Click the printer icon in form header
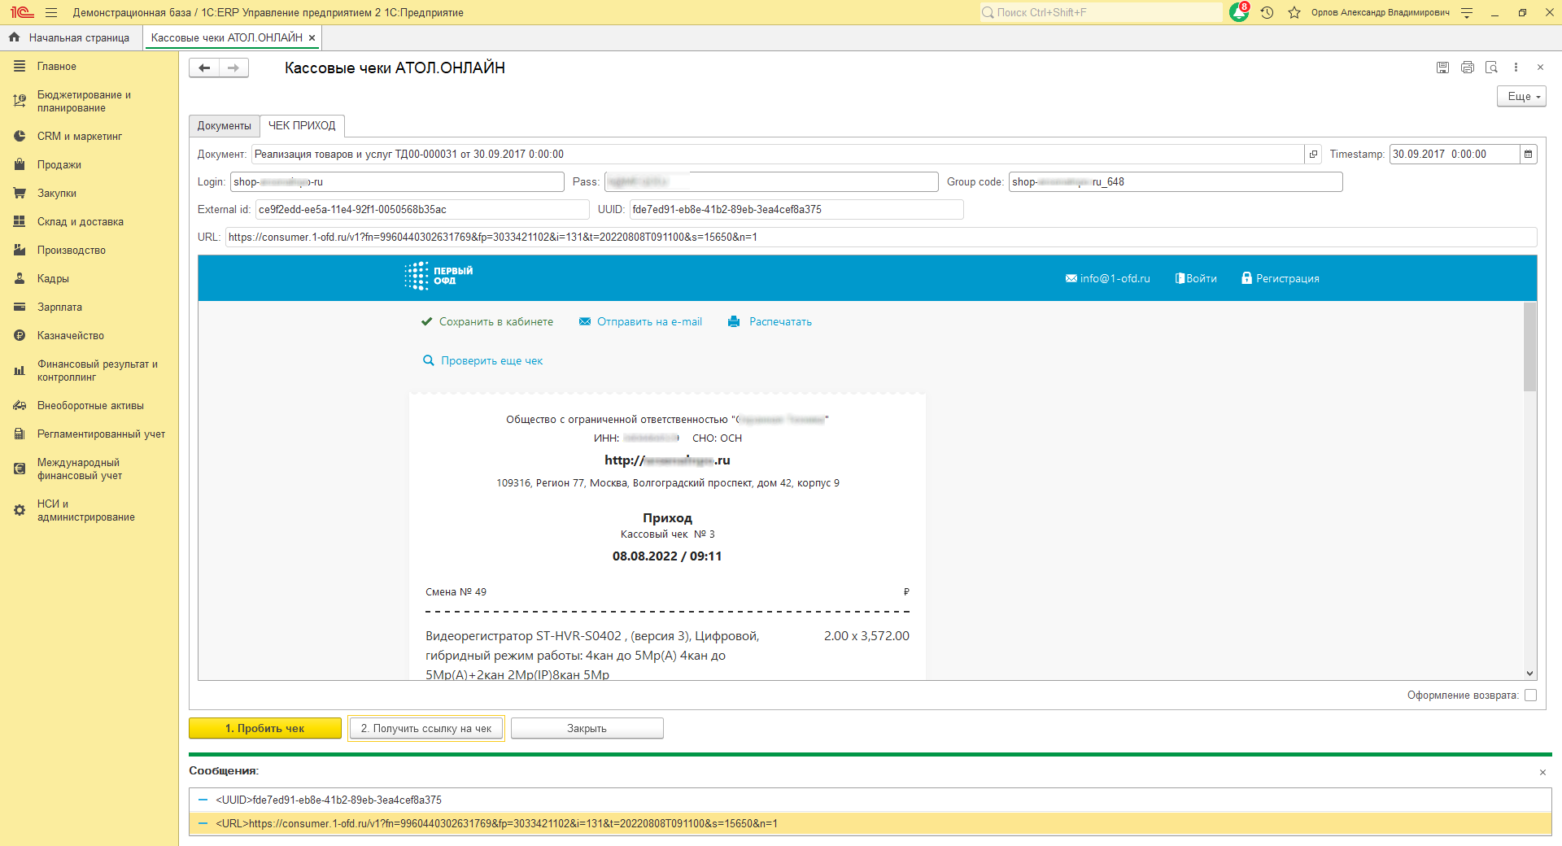 click(x=1467, y=68)
